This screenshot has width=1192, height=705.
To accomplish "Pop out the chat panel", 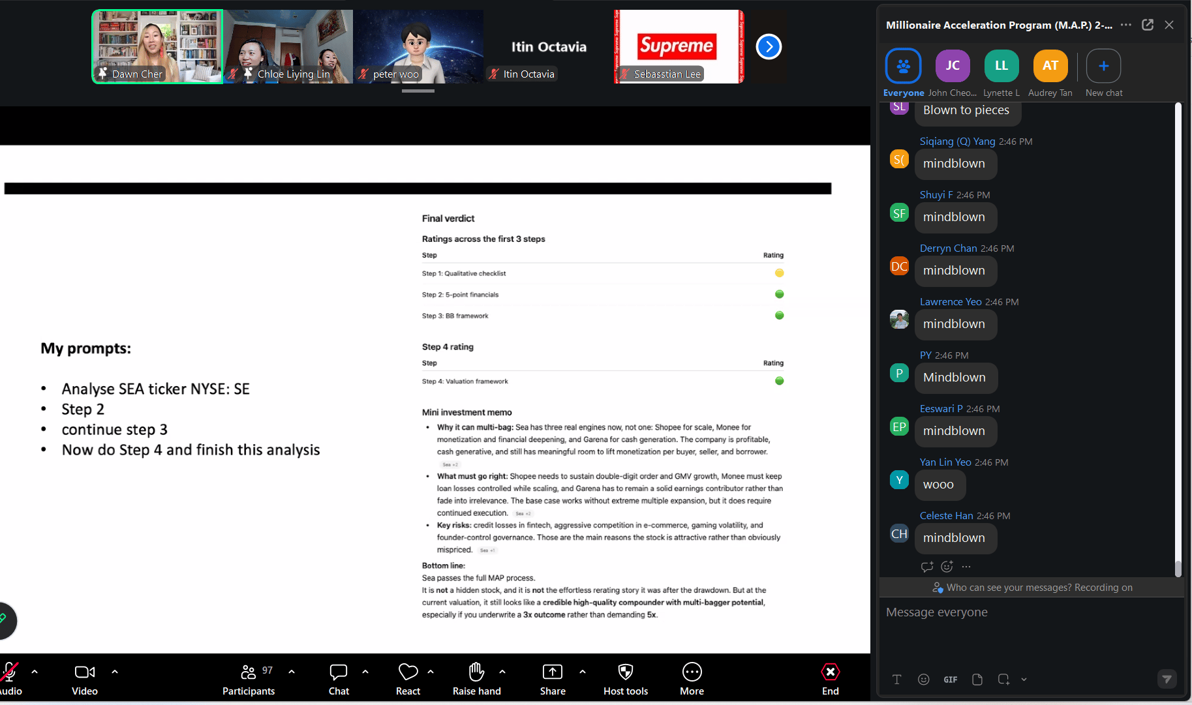I will point(1148,25).
